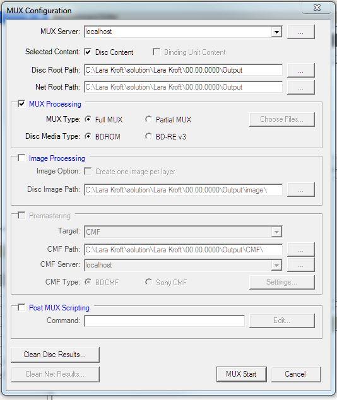Cancel the MUX Configuration dialog

[x=295, y=374]
